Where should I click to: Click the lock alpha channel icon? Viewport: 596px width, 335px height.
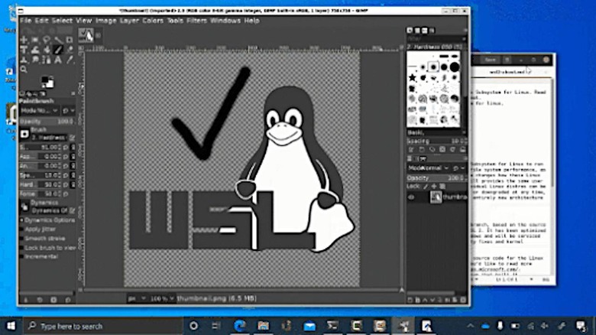pyautogui.click(x=442, y=187)
